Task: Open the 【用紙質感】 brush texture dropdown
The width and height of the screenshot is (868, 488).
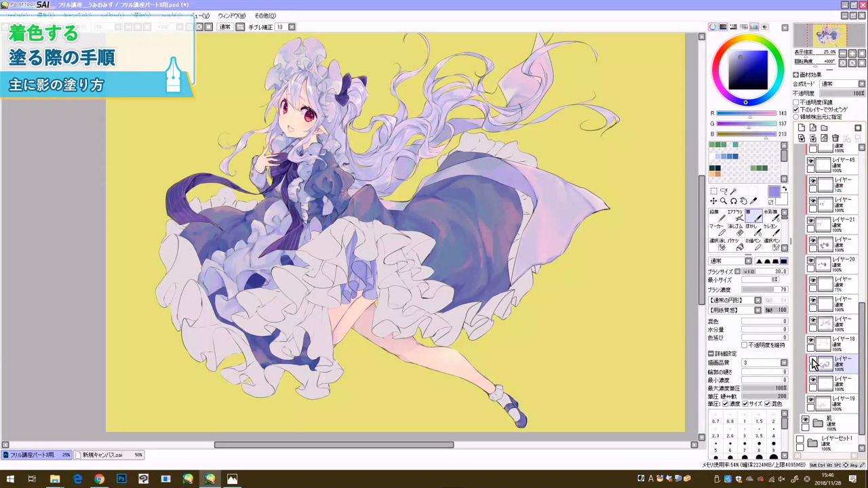Action: pyautogui.click(x=735, y=310)
